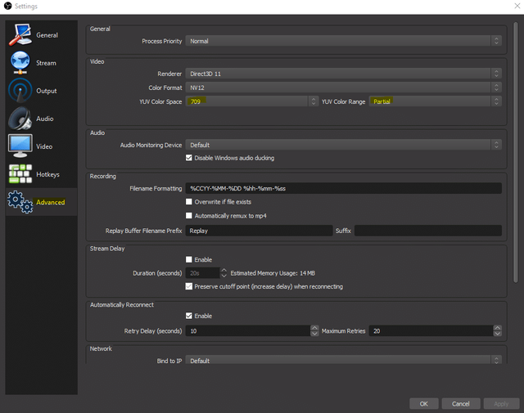This screenshot has height=413, width=524.
Task: Open the Color Format dropdown
Action: coord(343,88)
